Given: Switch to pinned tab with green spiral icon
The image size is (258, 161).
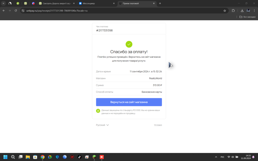Looking at the screenshot, I should (18, 3).
